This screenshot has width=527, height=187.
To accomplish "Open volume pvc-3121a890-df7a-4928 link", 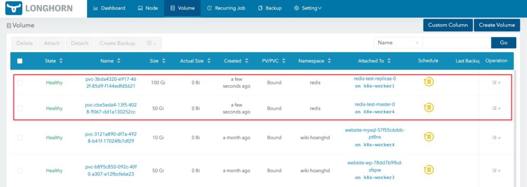I will (111, 138).
